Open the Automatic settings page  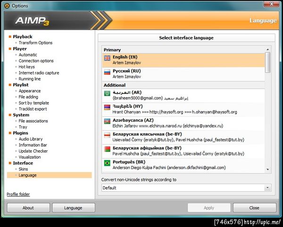click(x=28, y=55)
